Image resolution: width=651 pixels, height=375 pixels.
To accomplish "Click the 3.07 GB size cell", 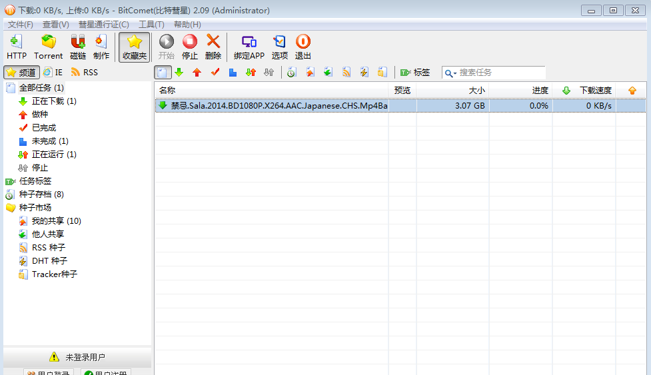I will (470, 106).
